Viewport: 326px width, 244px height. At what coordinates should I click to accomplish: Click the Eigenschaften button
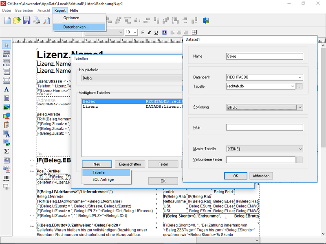tap(130, 164)
